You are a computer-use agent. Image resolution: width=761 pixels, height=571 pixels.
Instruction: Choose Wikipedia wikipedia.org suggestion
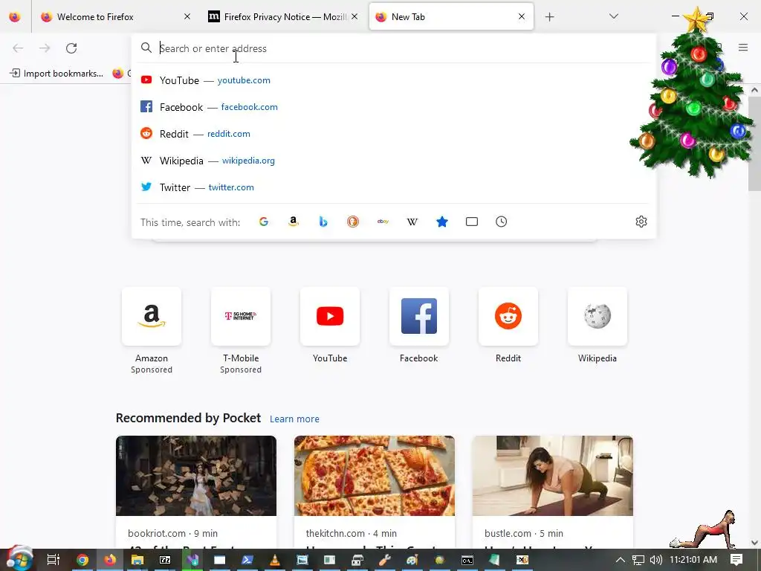point(394,161)
